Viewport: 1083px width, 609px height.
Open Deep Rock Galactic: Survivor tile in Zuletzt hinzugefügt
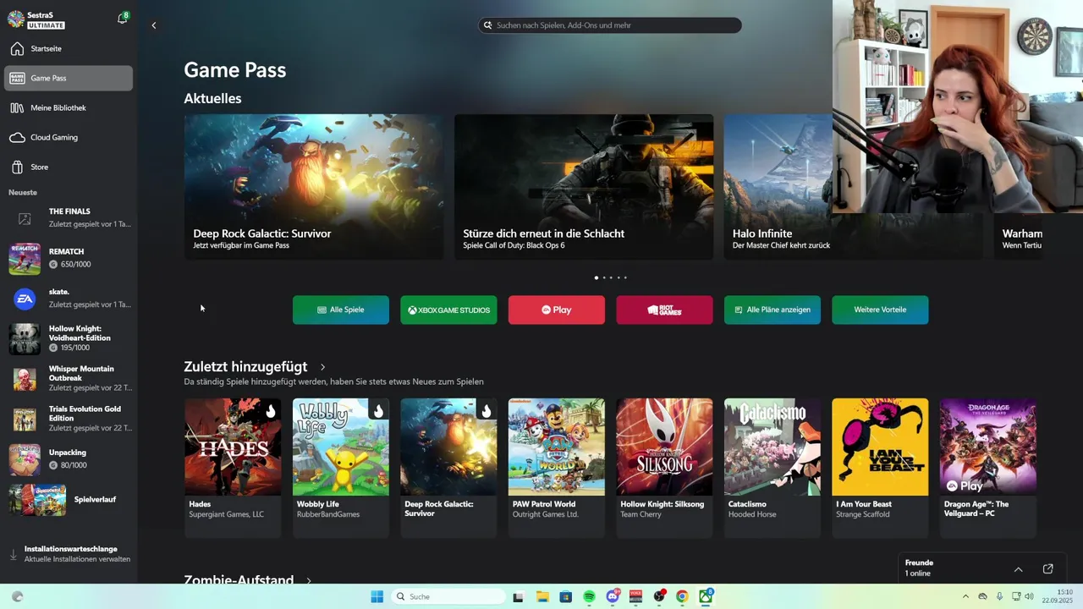pos(448,468)
